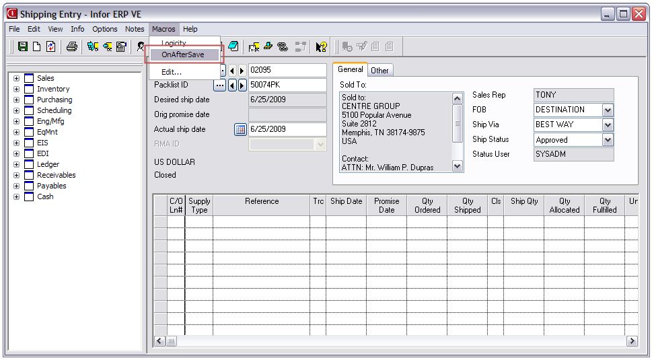Click the What's This help pointer icon
Screen dimensions: 654x360
point(321,46)
